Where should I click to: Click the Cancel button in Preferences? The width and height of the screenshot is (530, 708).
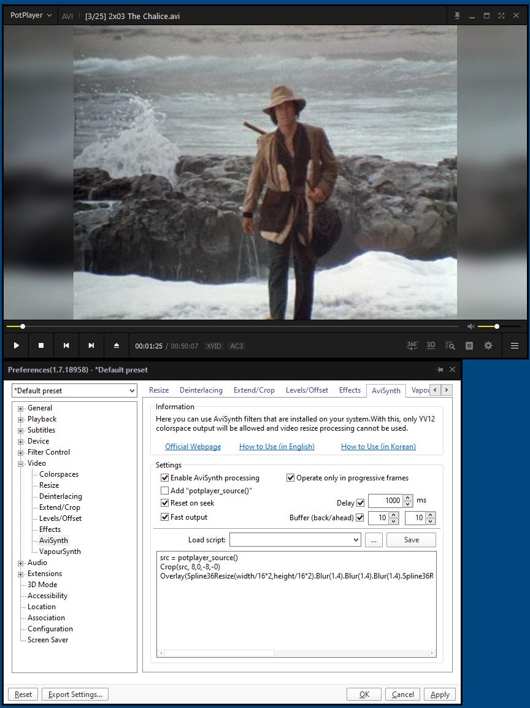[x=402, y=695]
